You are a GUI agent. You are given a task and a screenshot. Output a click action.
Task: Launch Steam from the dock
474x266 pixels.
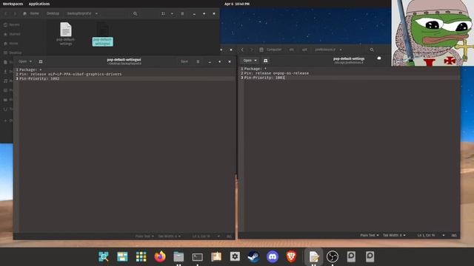pos(253,256)
